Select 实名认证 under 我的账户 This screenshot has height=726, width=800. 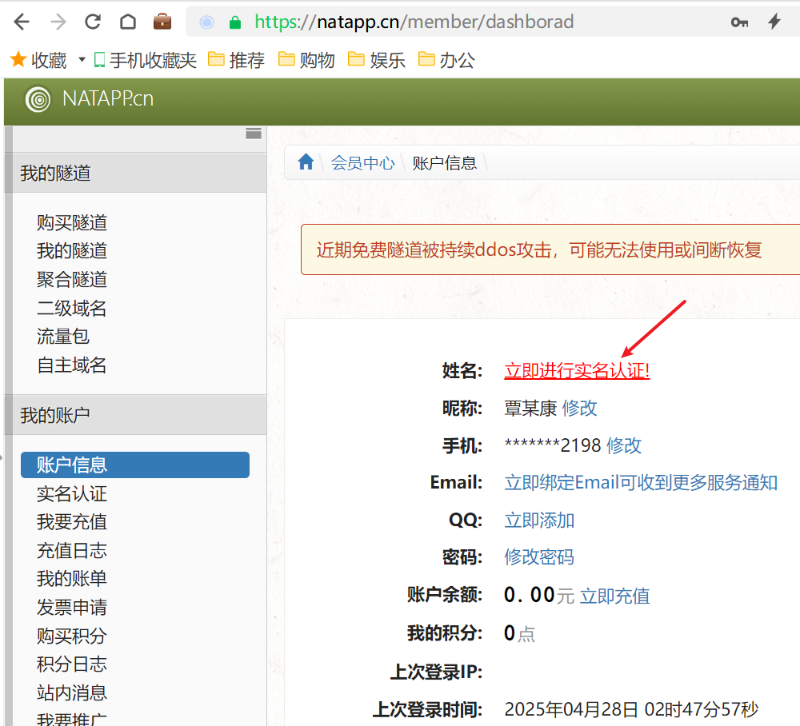click(x=71, y=493)
